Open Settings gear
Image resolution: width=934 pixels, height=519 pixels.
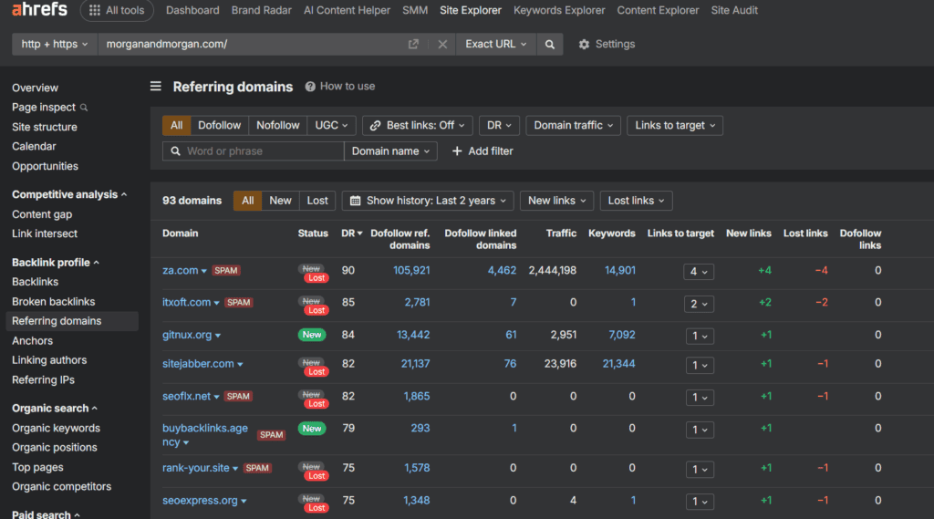[x=607, y=44]
